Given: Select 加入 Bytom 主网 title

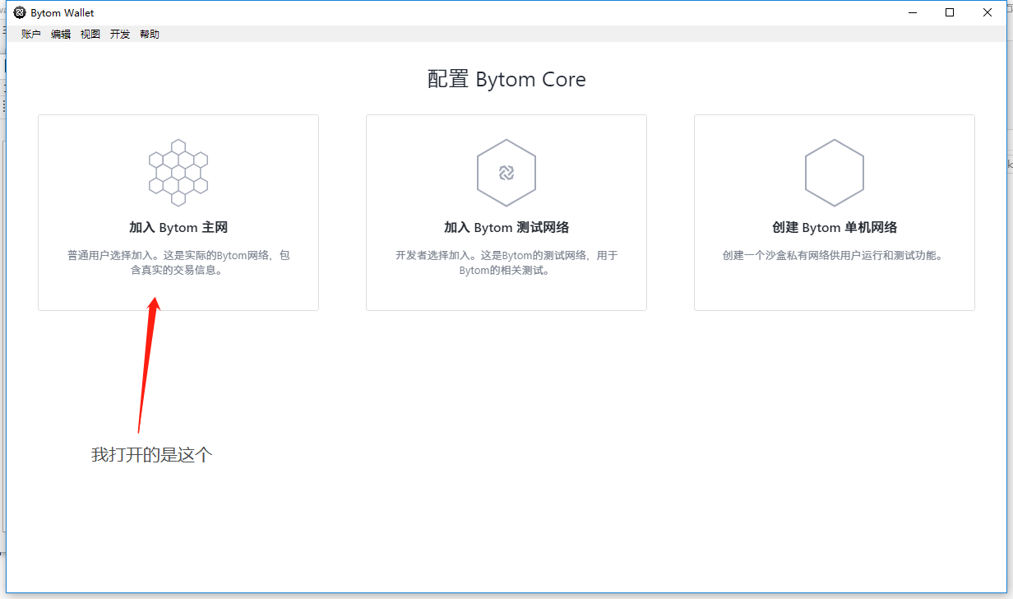Looking at the screenshot, I should click(178, 228).
